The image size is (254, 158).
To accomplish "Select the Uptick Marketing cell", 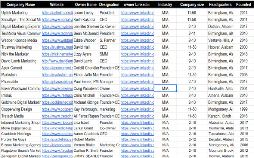I will [x=21, y=13].
